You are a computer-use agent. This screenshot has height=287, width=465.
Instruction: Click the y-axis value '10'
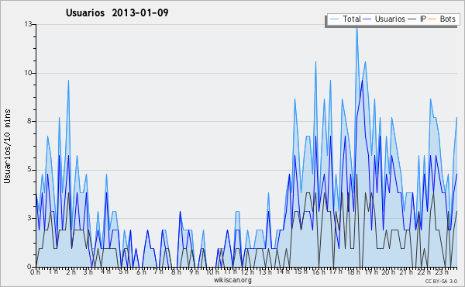click(x=28, y=73)
